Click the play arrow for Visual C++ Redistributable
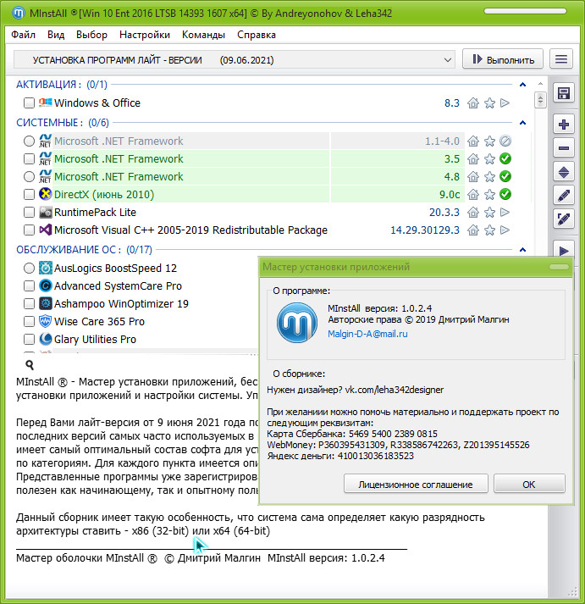Image resolution: width=585 pixels, height=604 pixels. coord(505,230)
